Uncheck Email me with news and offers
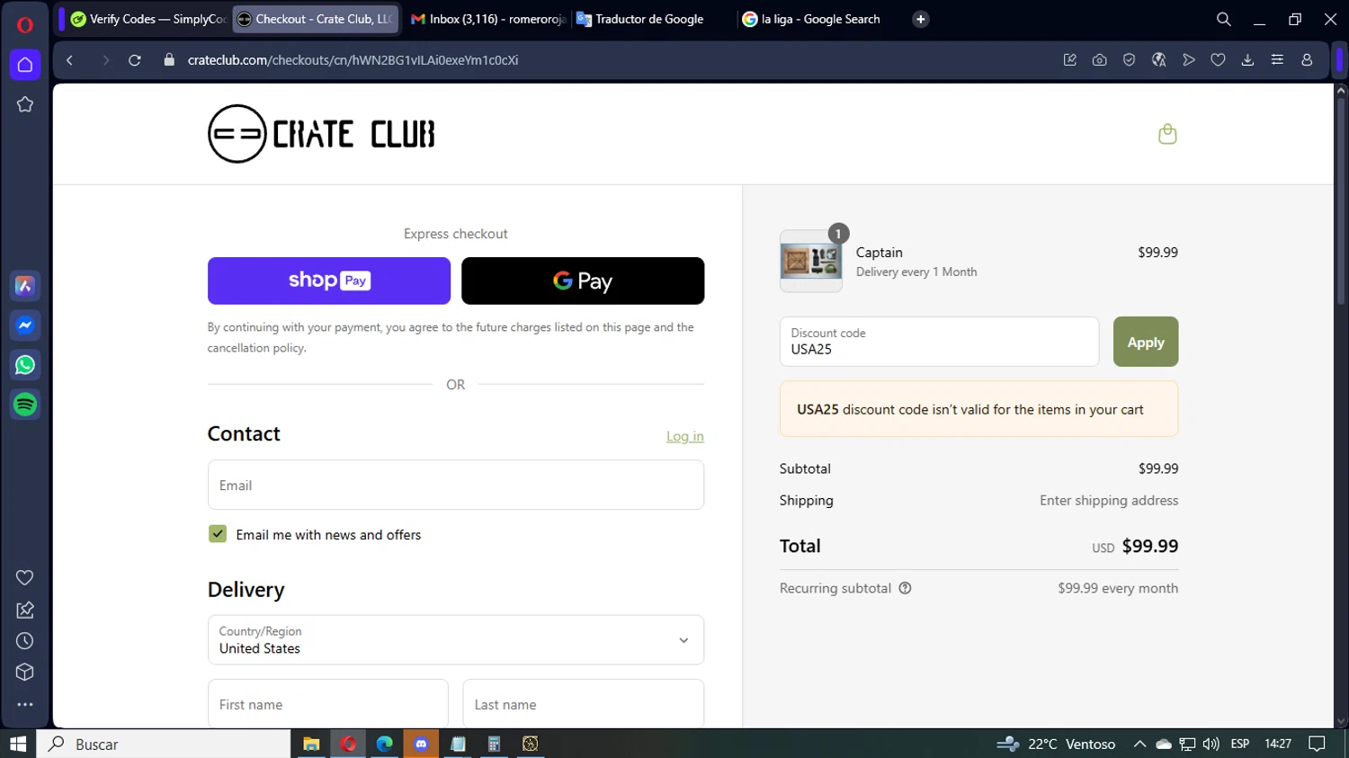Viewport: 1349px width, 758px height. pyautogui.click(x=218, y=534)
